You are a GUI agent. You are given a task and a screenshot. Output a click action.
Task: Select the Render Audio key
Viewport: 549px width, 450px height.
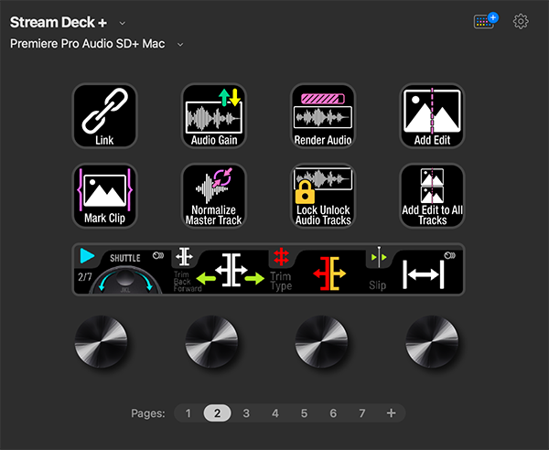click(323, 116)
